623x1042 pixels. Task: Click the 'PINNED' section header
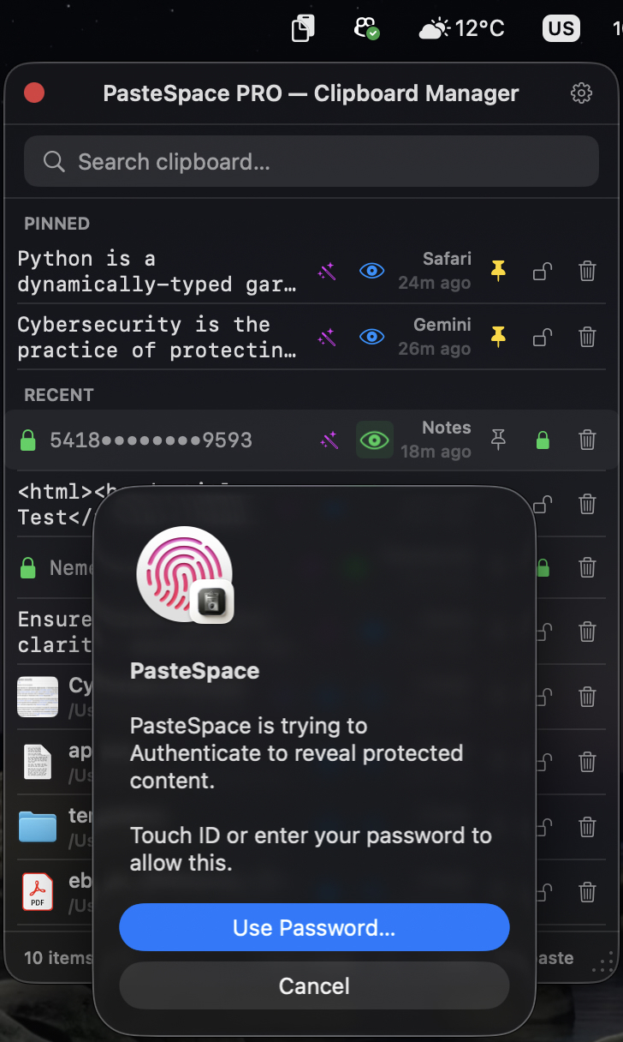[x=57, y=224]
